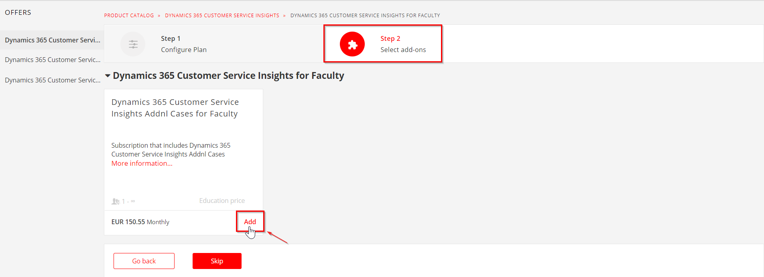This screenshot has height=277, width=764.
Task: Go to Dynamics 365 Customer Service Insights breadcrumb
Action: [x=222, y=16]
